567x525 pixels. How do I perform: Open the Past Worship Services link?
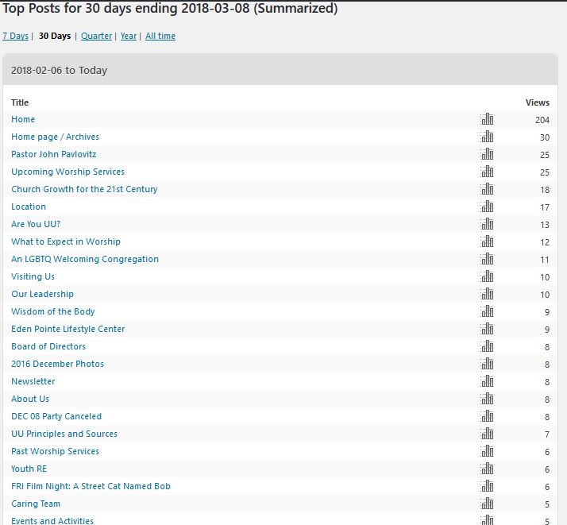click(x=55, y=451)
